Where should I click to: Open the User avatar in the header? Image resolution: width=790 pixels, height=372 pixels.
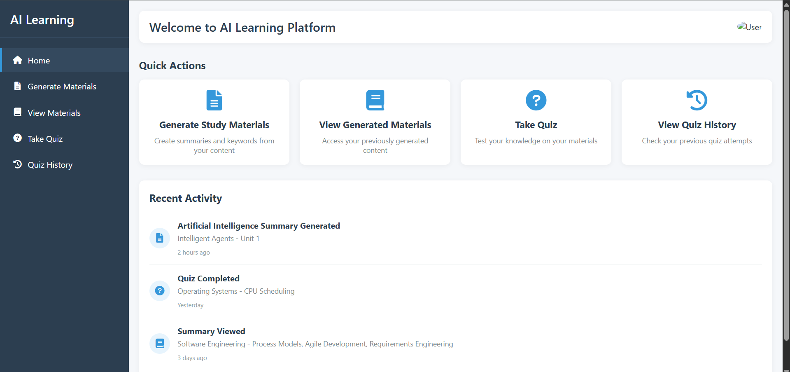[x=750, y=27]
